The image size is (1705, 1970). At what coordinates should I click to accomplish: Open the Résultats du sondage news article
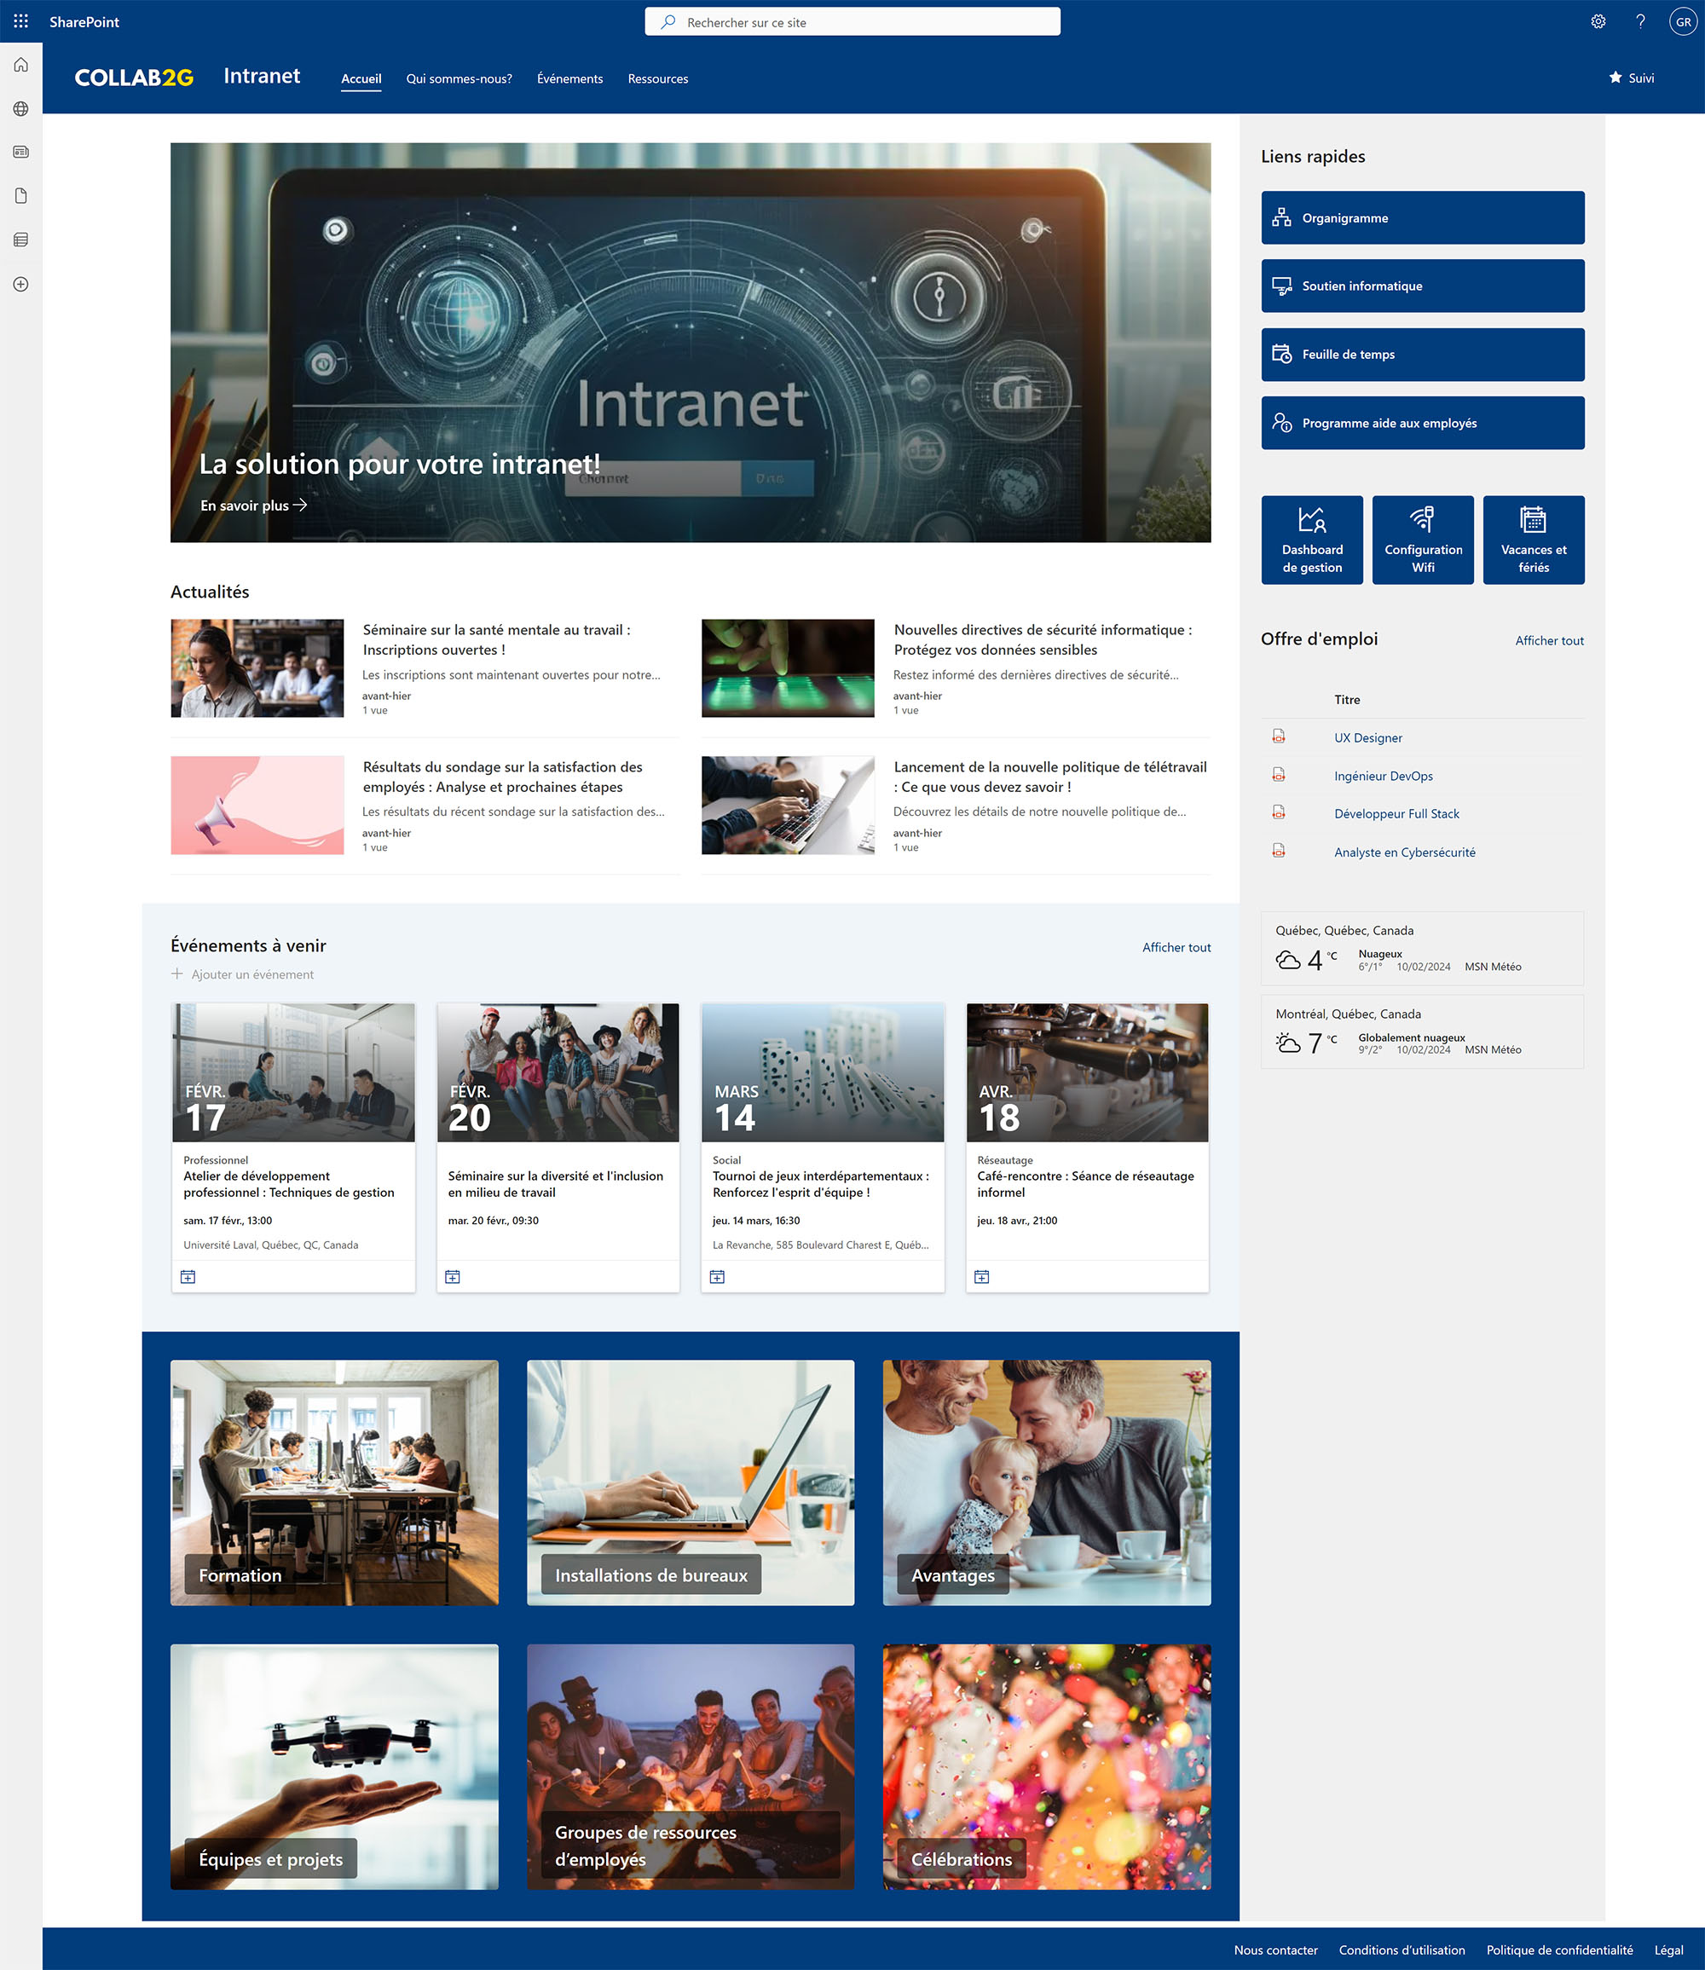coord(502,777)
